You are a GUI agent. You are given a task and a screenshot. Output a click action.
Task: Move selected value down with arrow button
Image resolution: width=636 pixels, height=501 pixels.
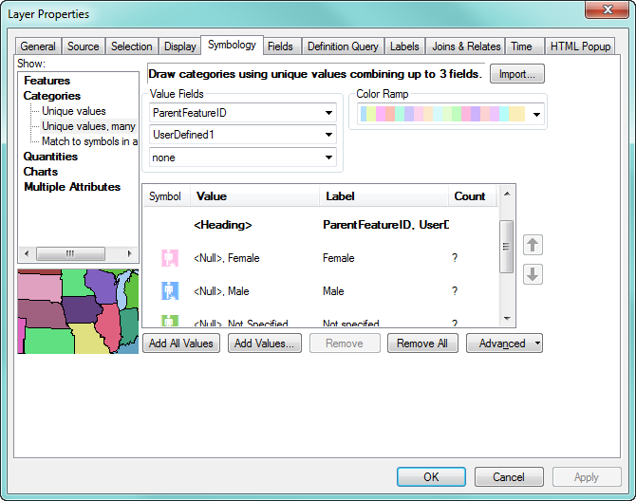(x=533, y=274)
